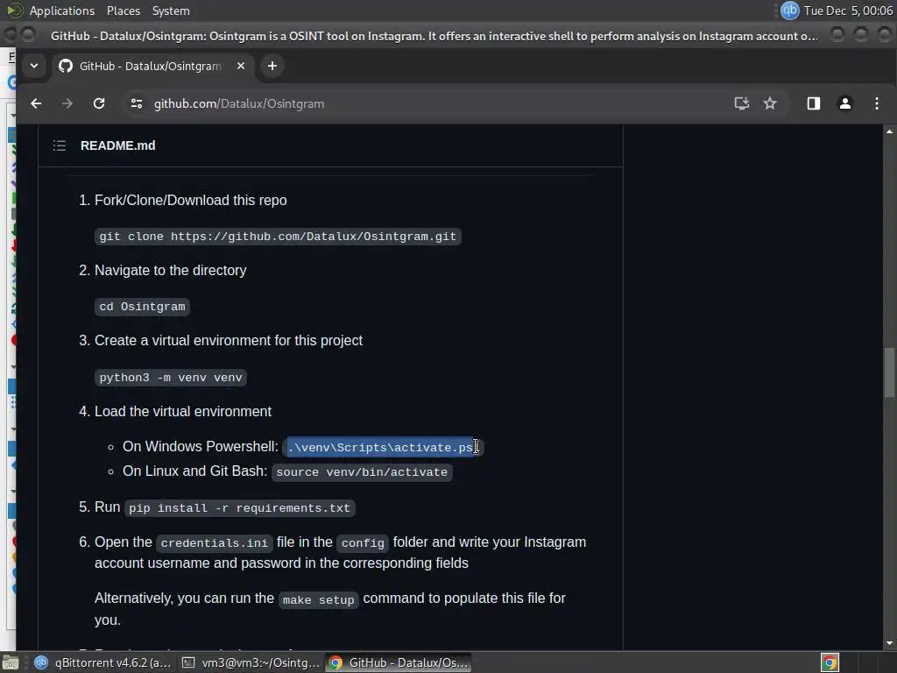Open a new browser tab
This screenshot has height=673, width=897.
(x=272, y=66)
